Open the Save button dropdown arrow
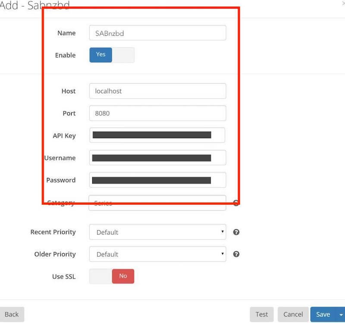The height and width of the screenshot is (323, 345). click(x=341, y=314)
